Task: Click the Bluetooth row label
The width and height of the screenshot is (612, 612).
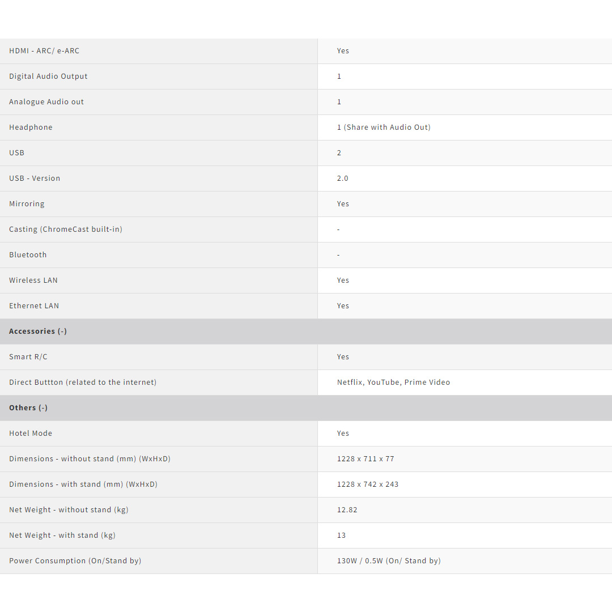Action: (28, 254)
